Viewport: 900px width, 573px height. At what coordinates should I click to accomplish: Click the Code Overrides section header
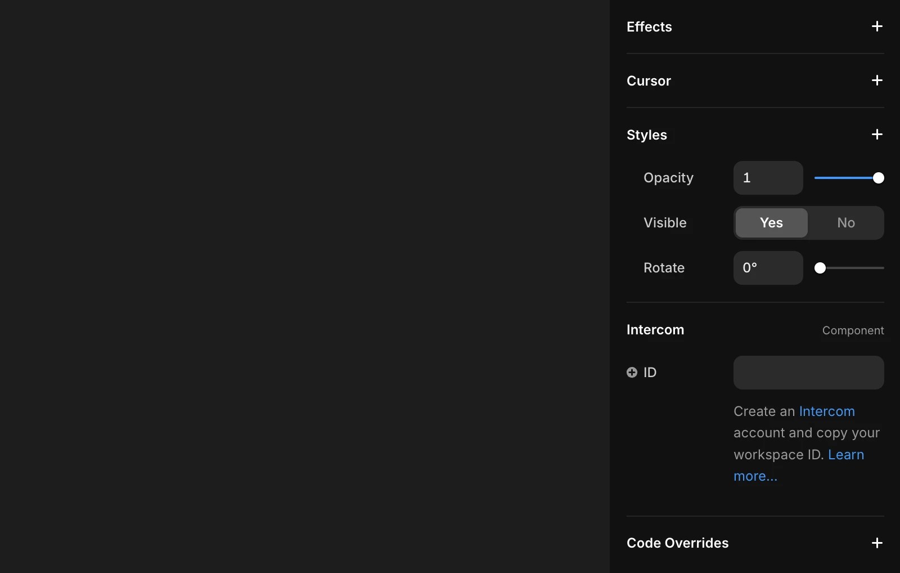(677, 543)
